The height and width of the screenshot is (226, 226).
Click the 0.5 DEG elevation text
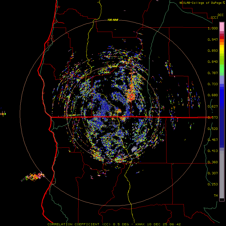pyautogui.click(x=121, y=224)
